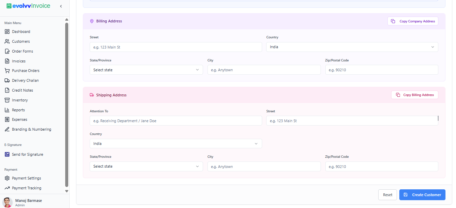Viewport: 456px width, 208px height.
Task: Click the Expenses dollar icon
Action: pyautogui.click(x=7, y=119)
